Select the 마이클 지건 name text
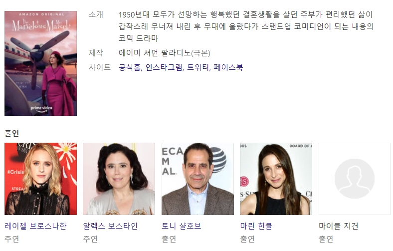The image size is (393, 251). tap(338, 226)
